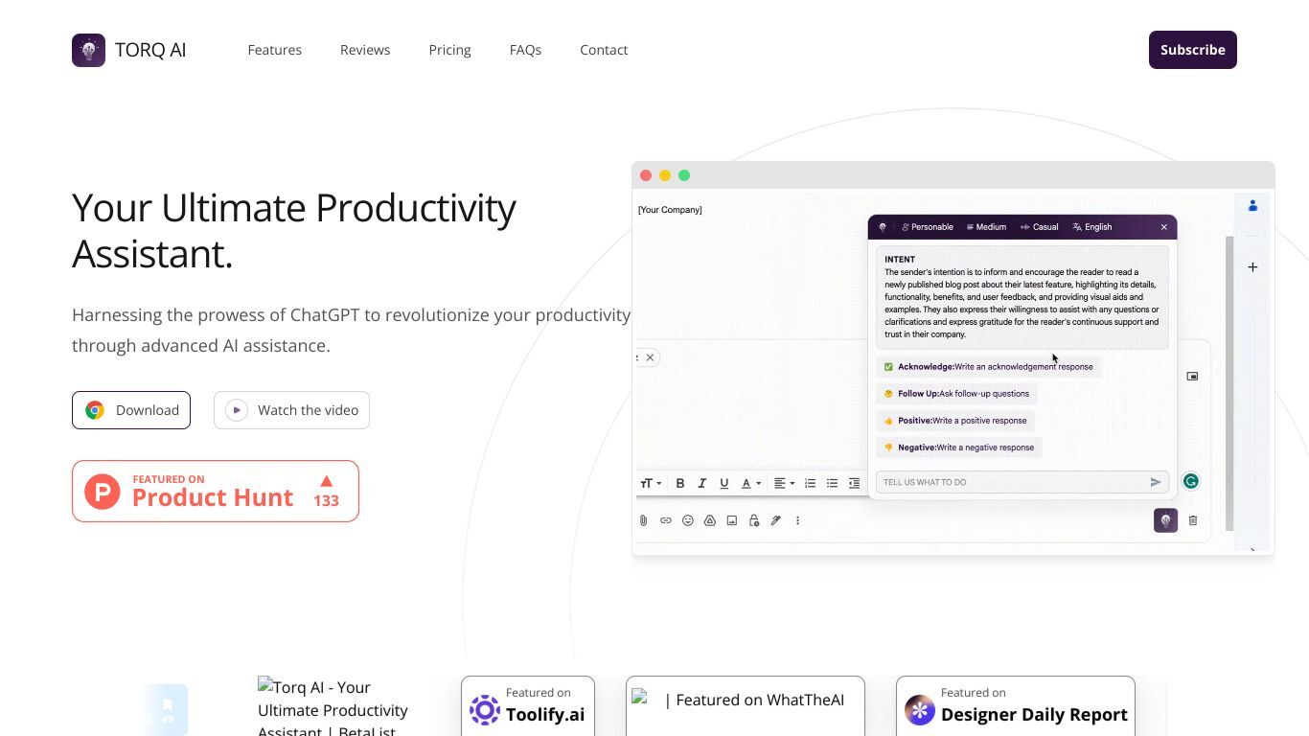Open the Contact link
Screen dimensions: 1309x736
604,50
